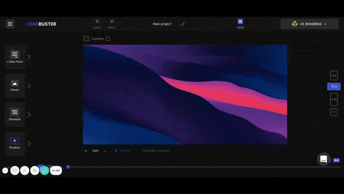
Task: Expand the Produce arrow
Action: 29,143
